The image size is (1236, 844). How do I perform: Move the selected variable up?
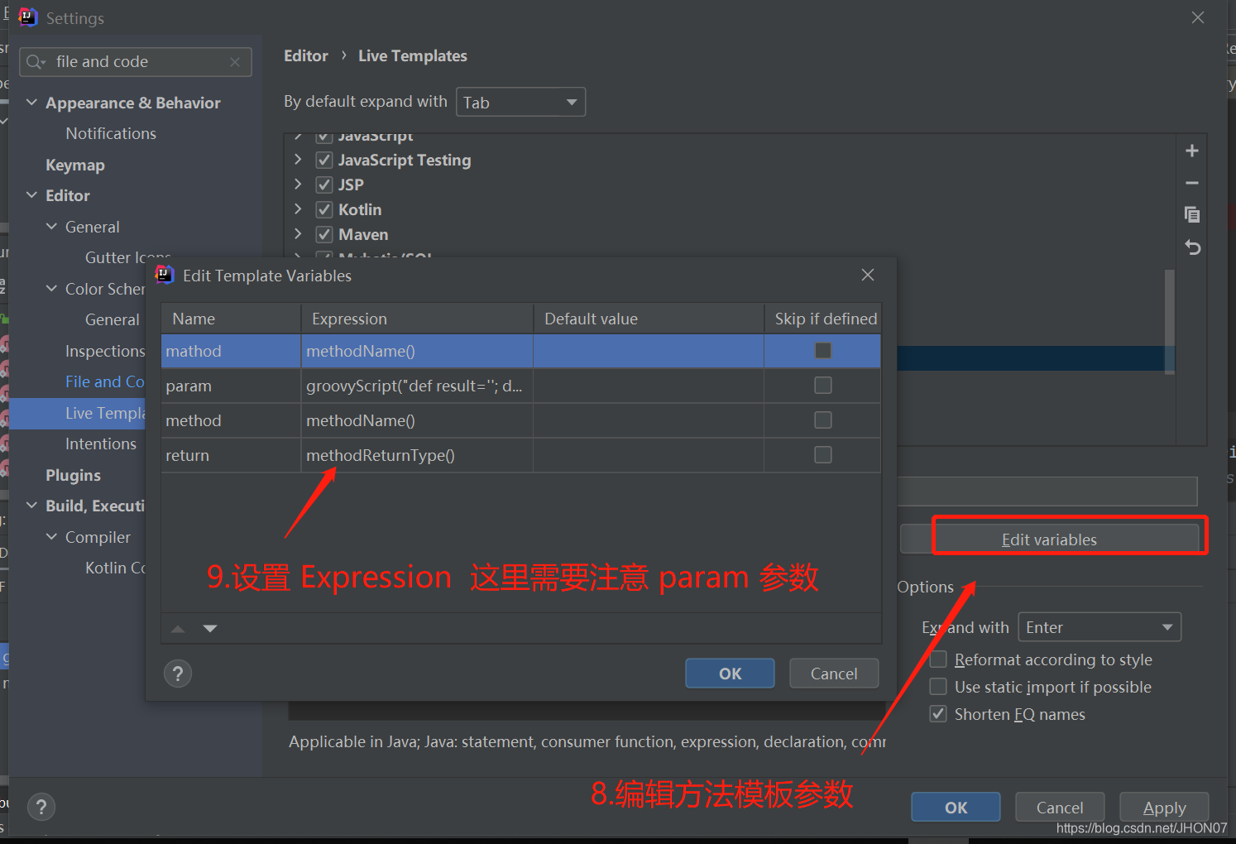(x=177, y=628)
